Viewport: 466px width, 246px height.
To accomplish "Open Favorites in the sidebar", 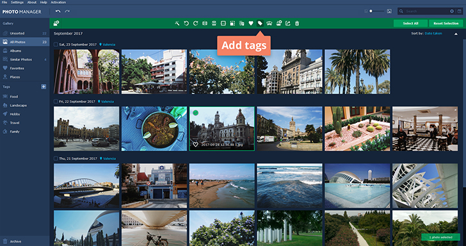I will pyautogui.click(x=25, y=68).
